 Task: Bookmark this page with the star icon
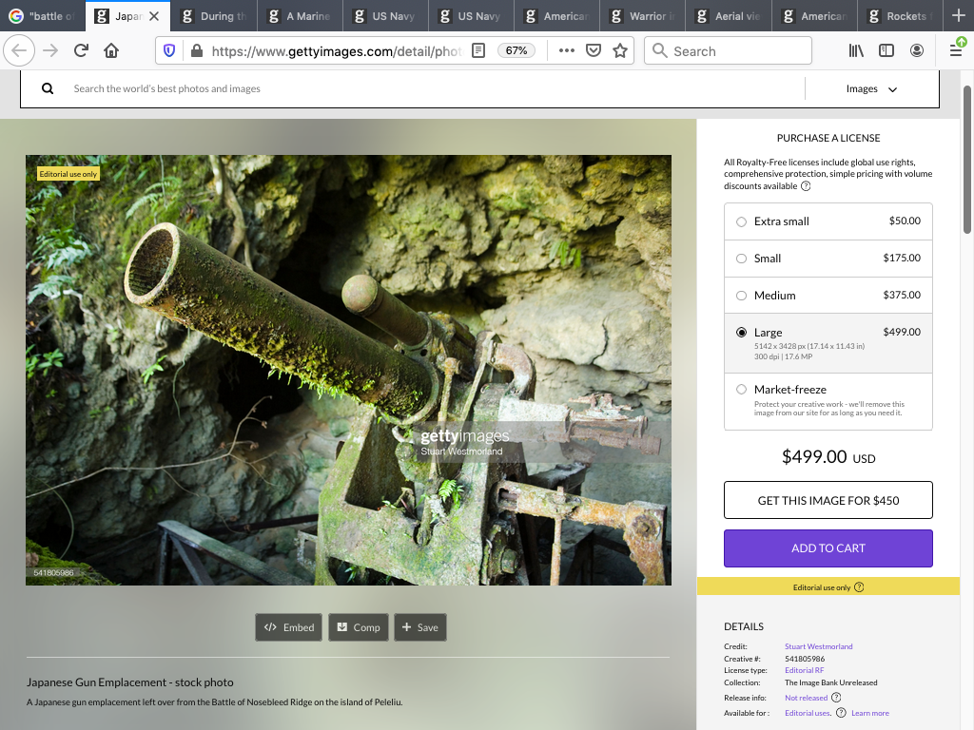click(620, 50)
